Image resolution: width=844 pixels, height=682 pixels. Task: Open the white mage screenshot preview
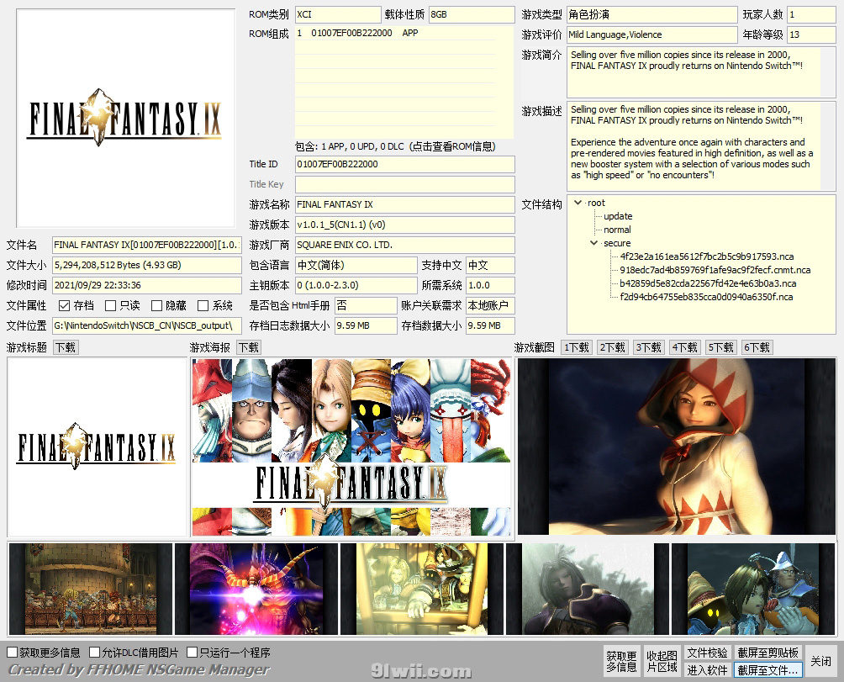pos(676,447)
